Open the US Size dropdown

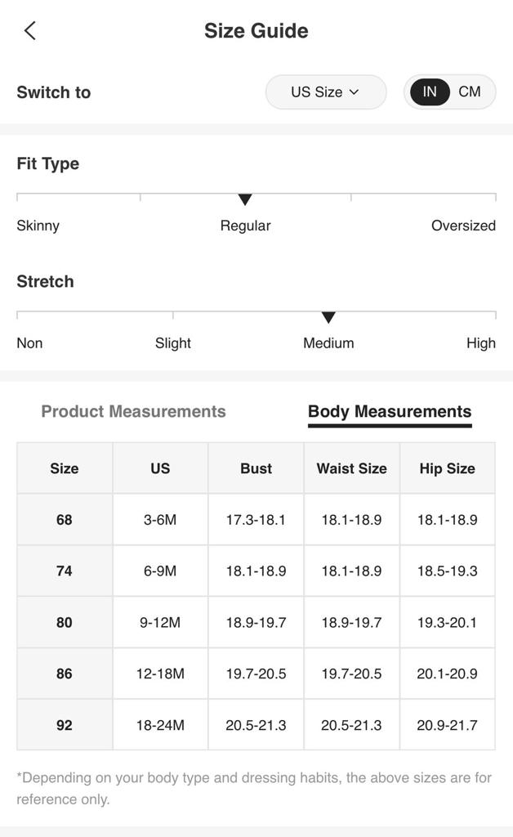tap(325, 92)
